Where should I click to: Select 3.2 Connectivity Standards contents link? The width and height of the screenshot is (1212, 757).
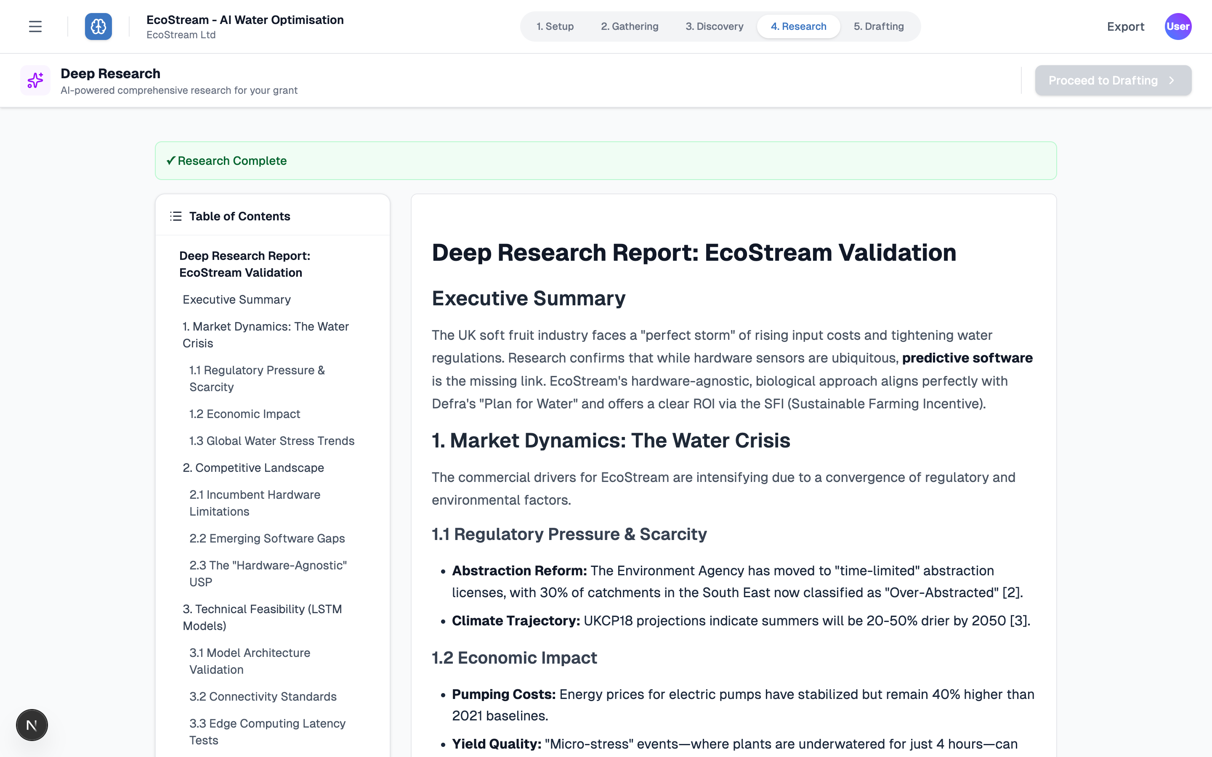[x=263, y=696]
